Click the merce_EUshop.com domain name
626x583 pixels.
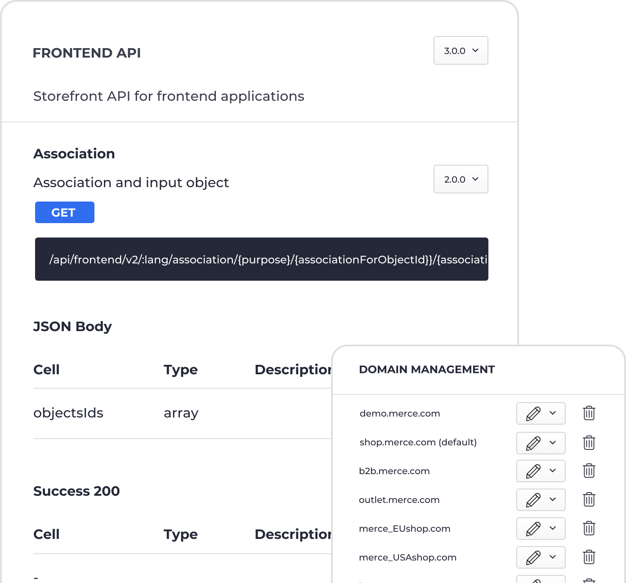click(x=404, y=529)
